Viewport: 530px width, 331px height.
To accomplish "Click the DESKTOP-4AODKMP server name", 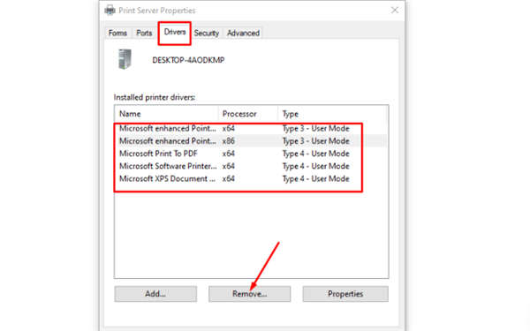I will click(x=188, y=60).
